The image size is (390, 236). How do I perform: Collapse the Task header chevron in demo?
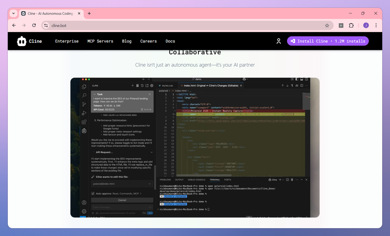pos(95,94)
